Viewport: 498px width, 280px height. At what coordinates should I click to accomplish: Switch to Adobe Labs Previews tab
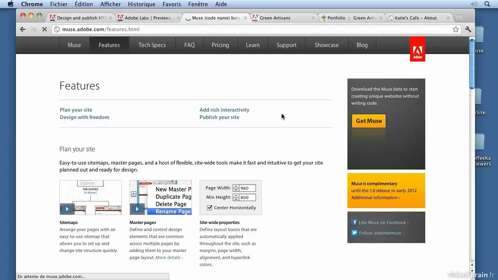(x=148, y=18)
